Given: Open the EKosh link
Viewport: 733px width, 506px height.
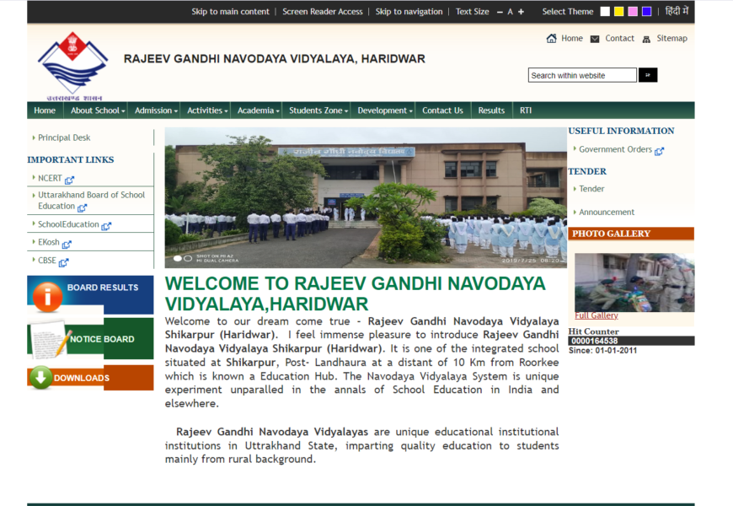Looking at the screenshot, I should [49, 242].
